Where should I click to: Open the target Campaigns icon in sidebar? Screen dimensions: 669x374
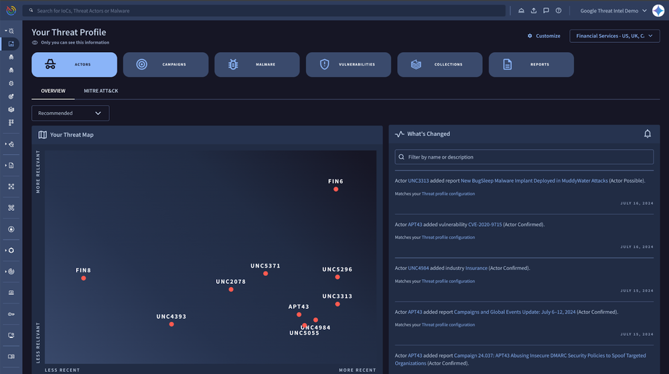11,96
